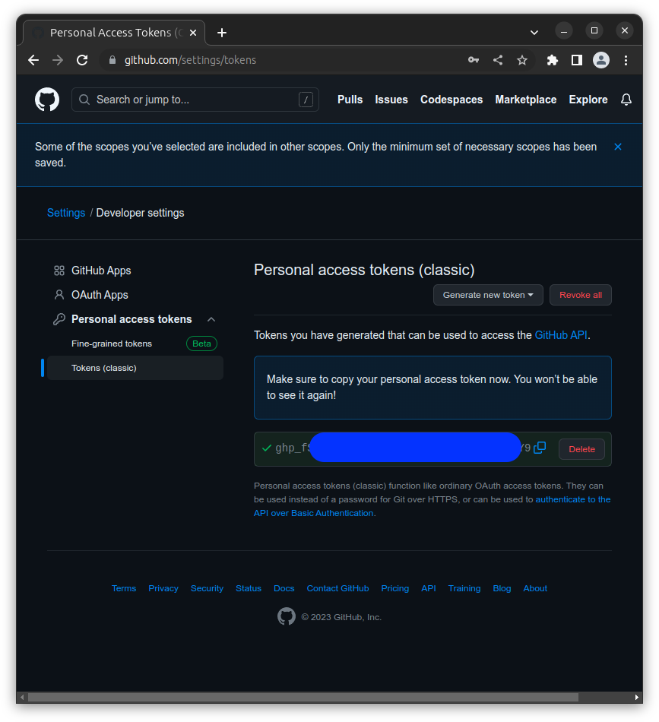659x722 pixels.
Task: Select Personal access tokens sidebar heading
Action: tap(131, 319)
